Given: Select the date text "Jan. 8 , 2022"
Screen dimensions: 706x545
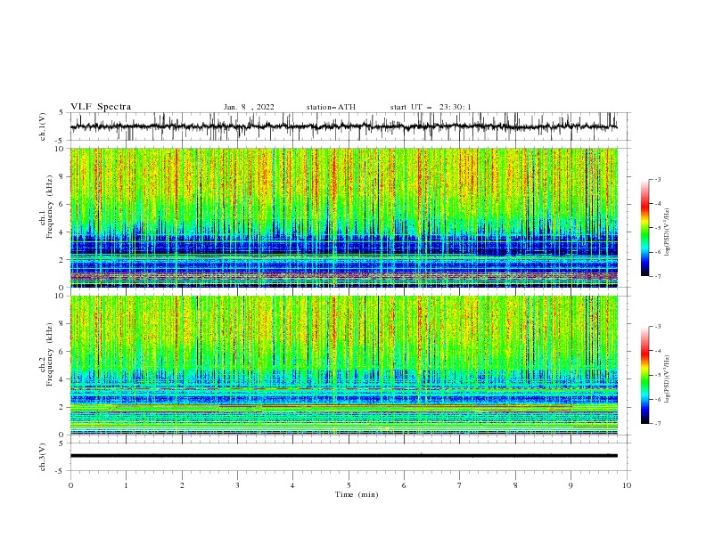Looking at the screenshot, I should [x=249, y=107].
